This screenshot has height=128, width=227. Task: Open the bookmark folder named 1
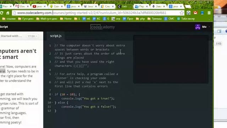pos(77,19)
